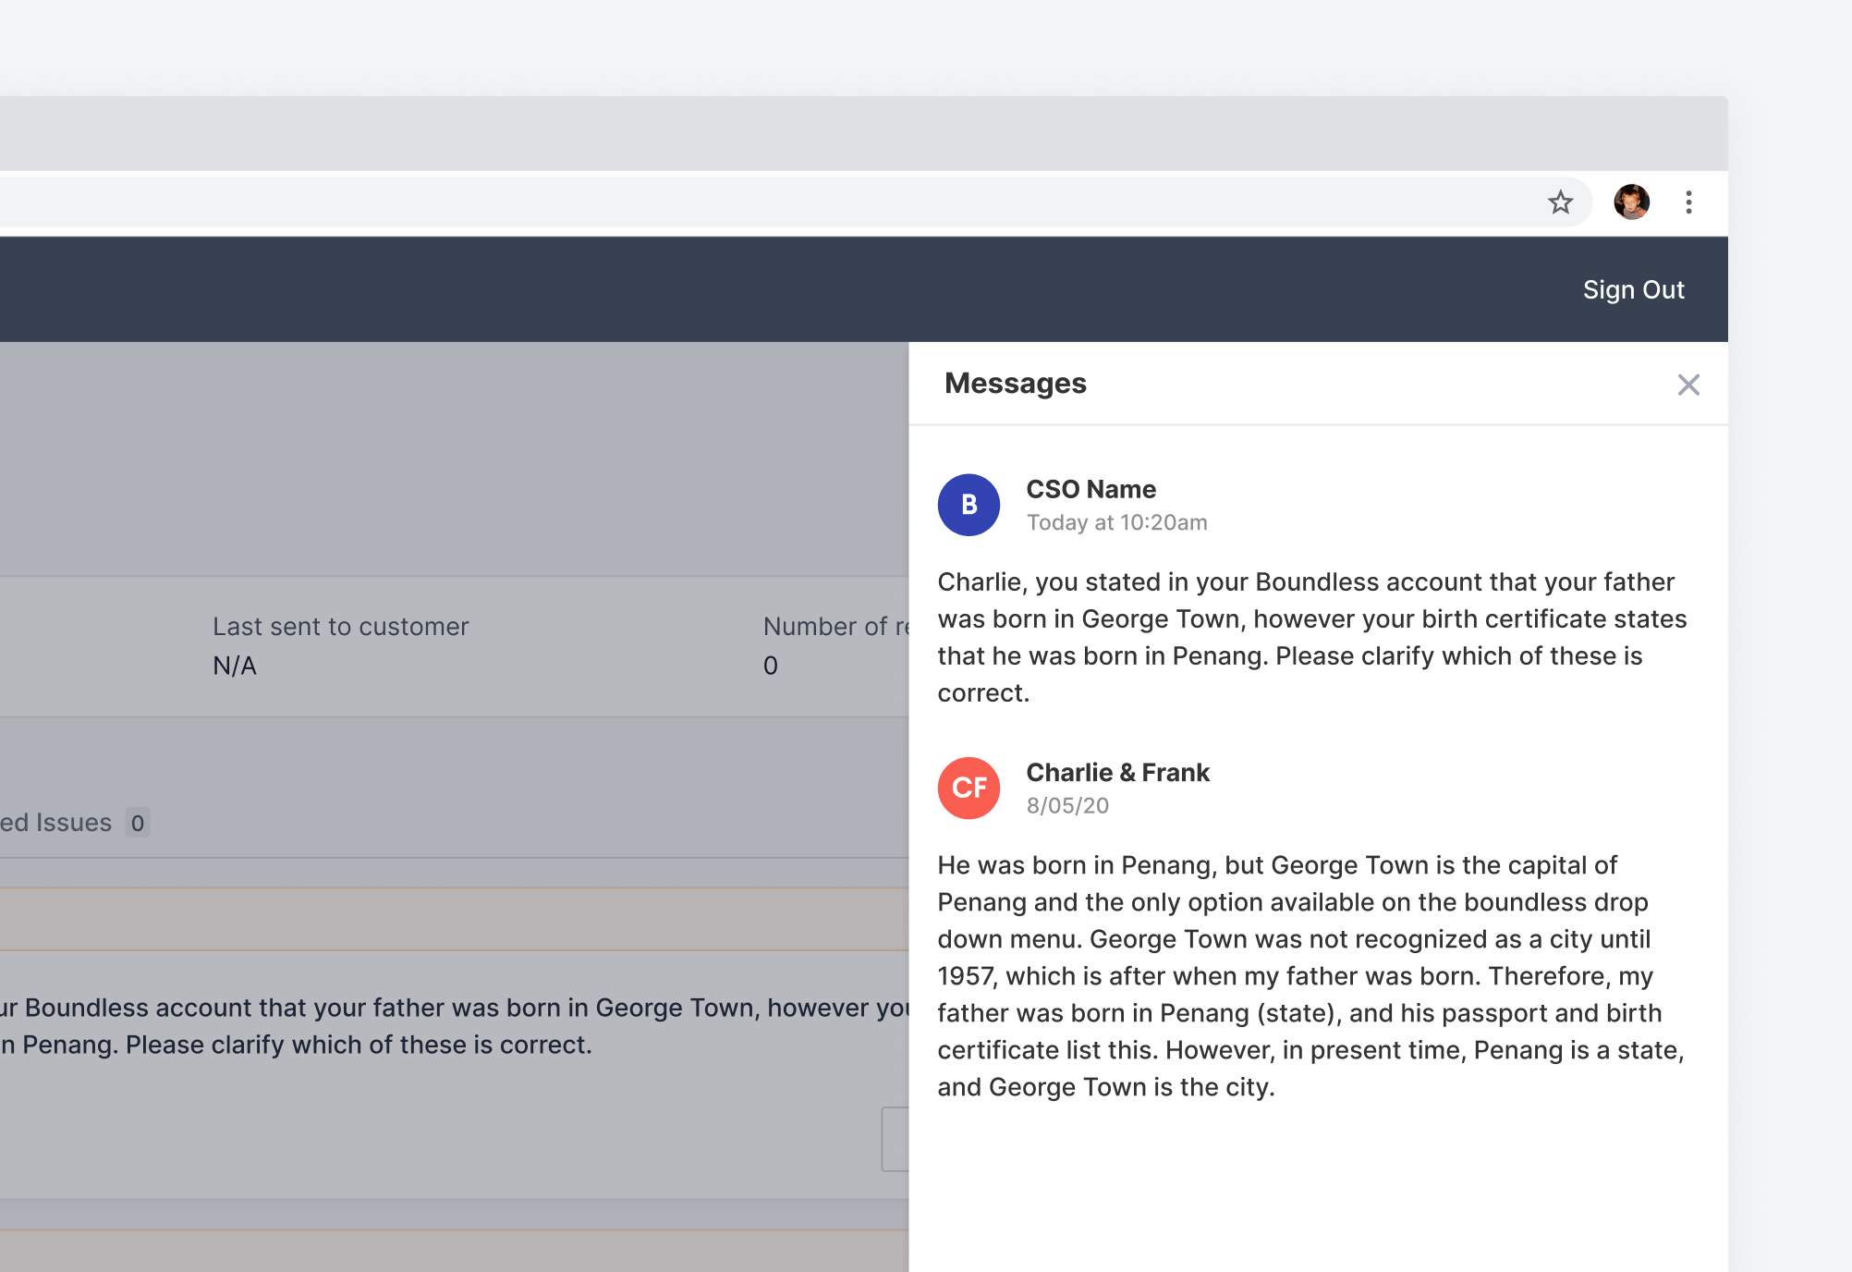Click the Last sent to customer label

340,626
